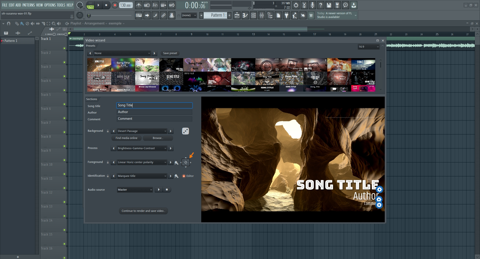Open the Master audio source dropdown
Viewport: 480px width, 259px height.
135,190
